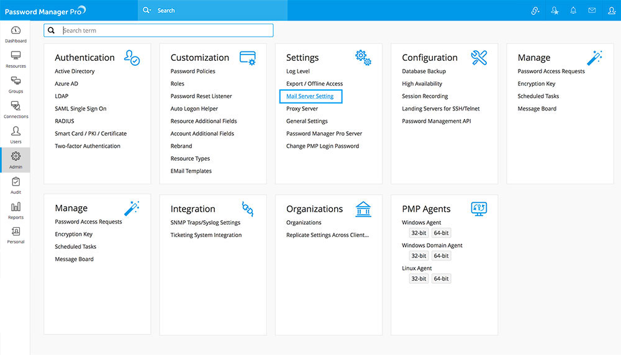
Task: Click the key/link icon in top bar
Action: coord(535,11)
